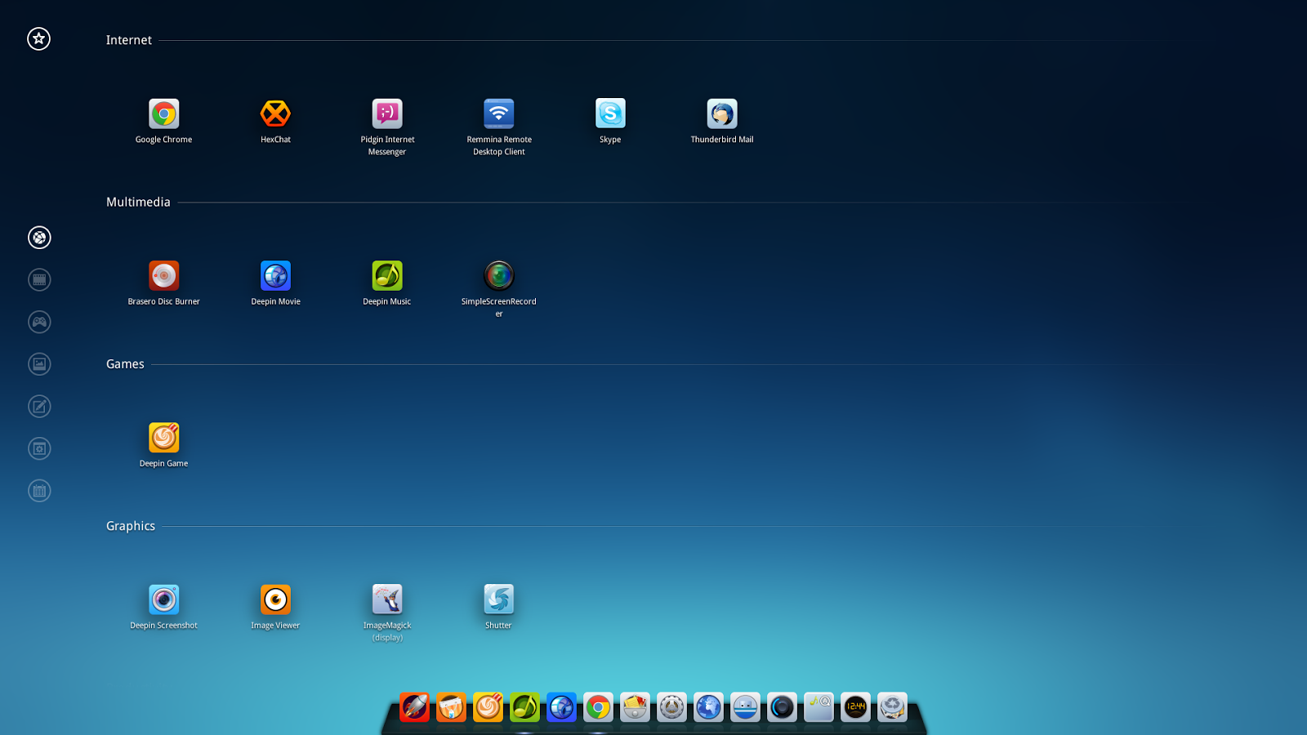Launch Deepin Screenshot
The image size is (1307, 735).
tap(163, 600)
